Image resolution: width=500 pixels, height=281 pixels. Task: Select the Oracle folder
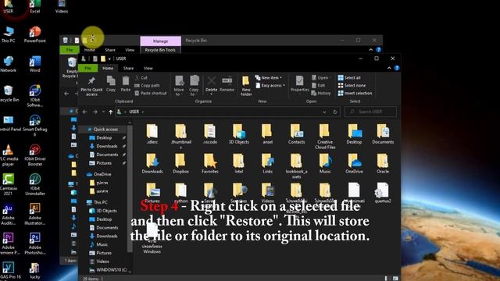[x=383, y=163]
